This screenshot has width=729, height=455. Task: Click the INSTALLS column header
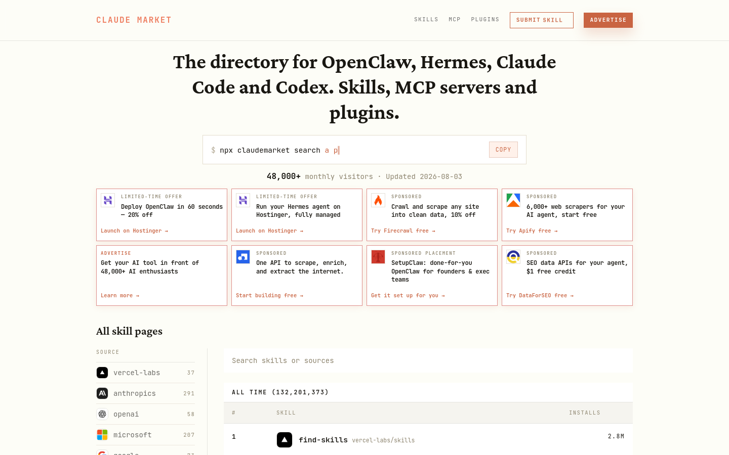[585, 413]
